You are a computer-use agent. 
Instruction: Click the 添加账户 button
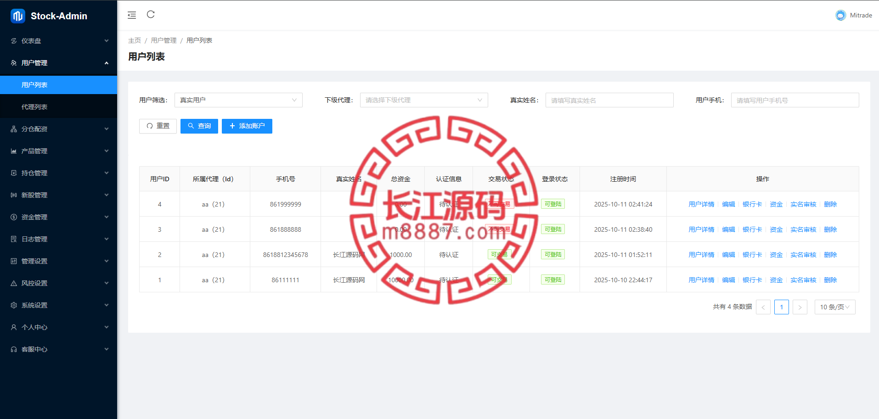[x=247, y=126]
